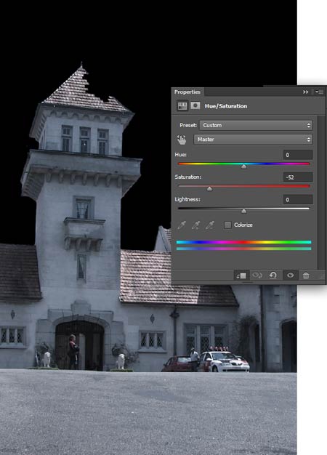Select the on-image targeted adjustment hand tool
327x455 pixels.
tap(182, 140)
